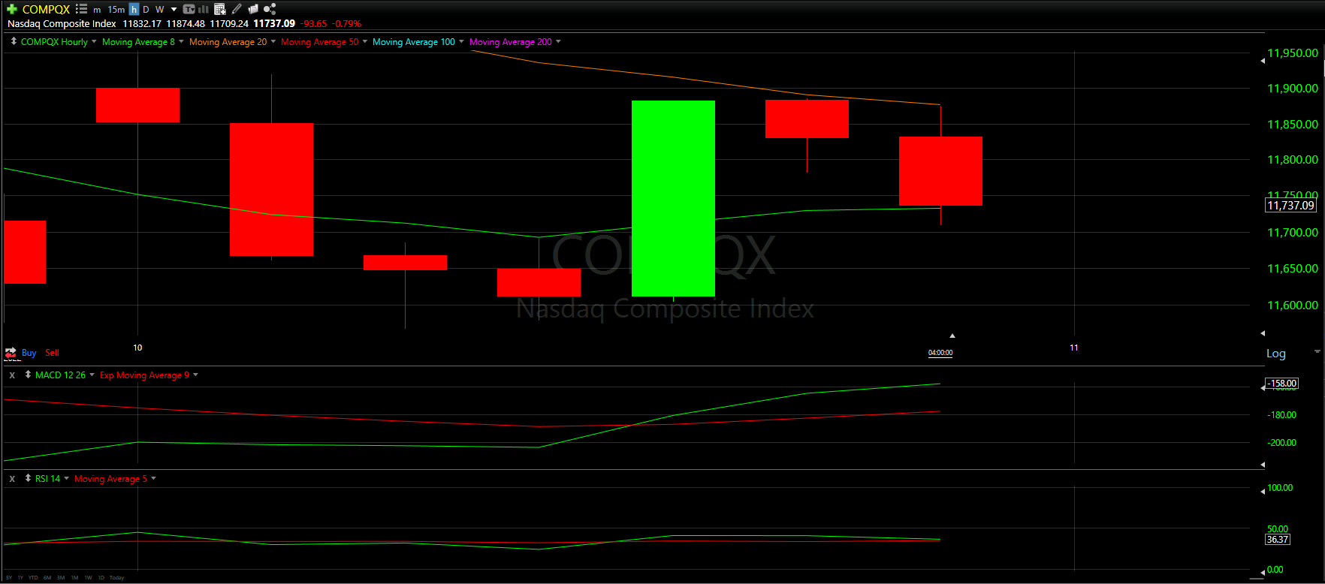Close the MACD indicator panel

[12, 375]
